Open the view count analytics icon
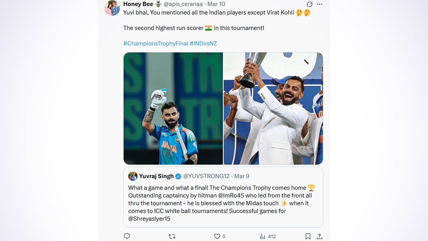The image size is (428, 241). pyautogui.click(x=263, y=236)
